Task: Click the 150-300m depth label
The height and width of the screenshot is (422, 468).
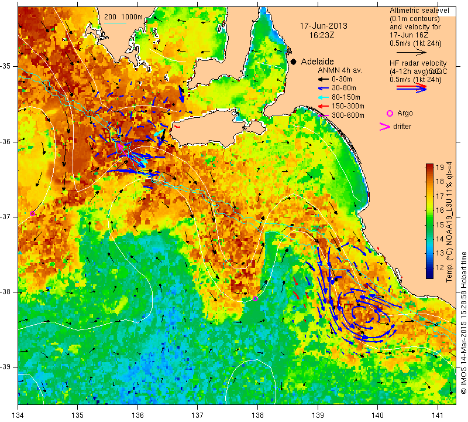Action: coord(348,106)
